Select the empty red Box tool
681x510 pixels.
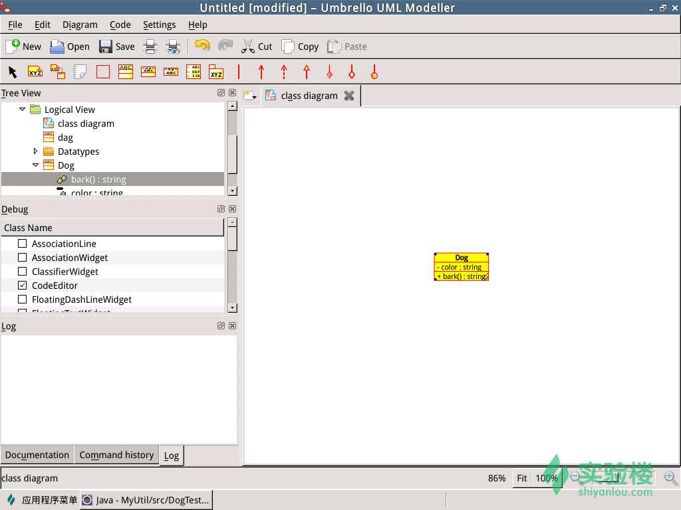click(103, 72)
